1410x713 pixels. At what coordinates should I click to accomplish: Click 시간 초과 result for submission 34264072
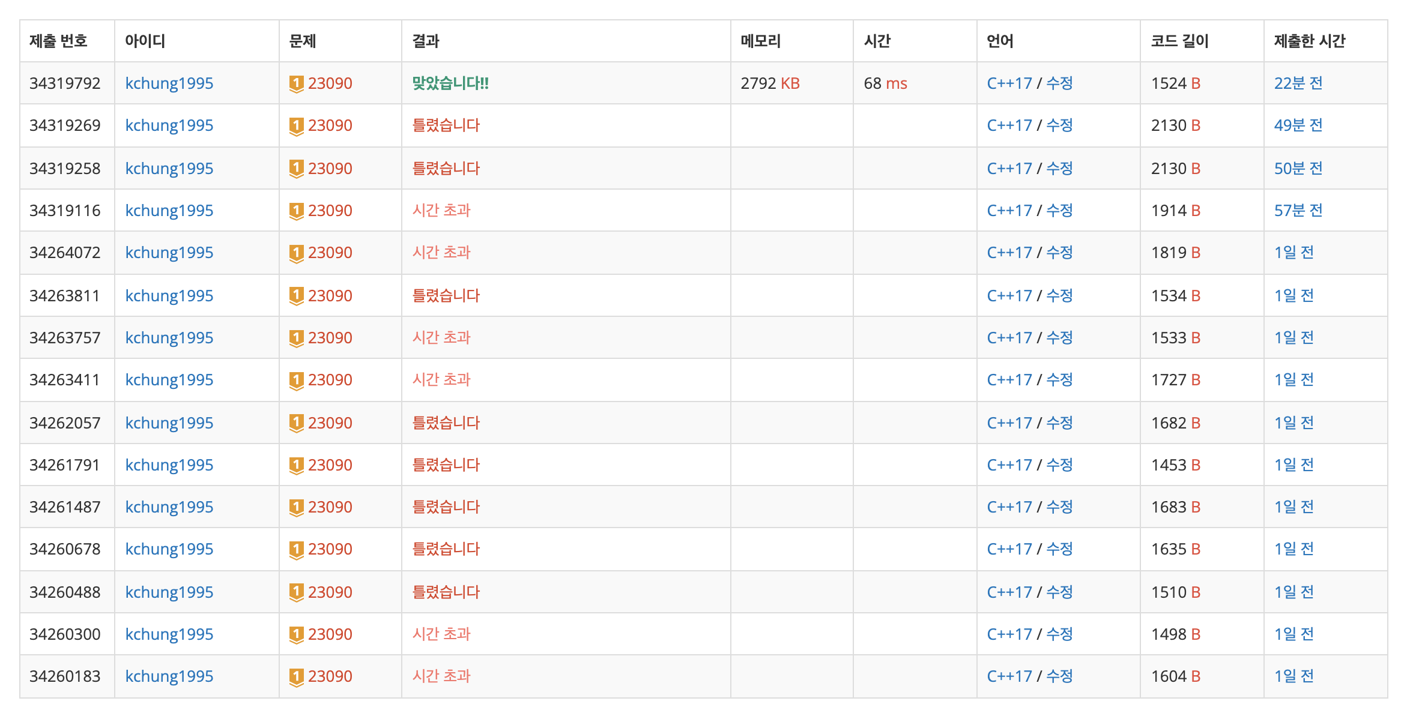click(441, 253)
